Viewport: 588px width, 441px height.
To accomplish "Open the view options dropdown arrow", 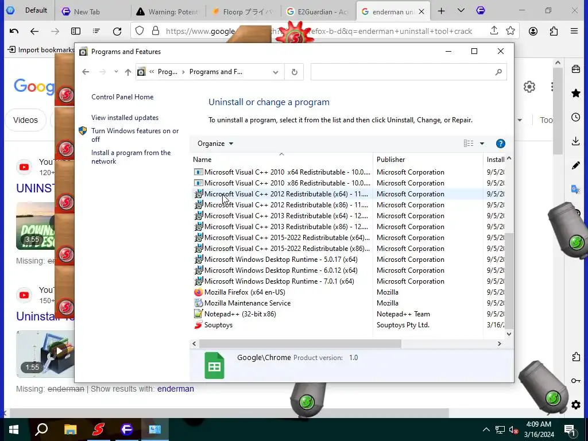I will pos(482,144).
